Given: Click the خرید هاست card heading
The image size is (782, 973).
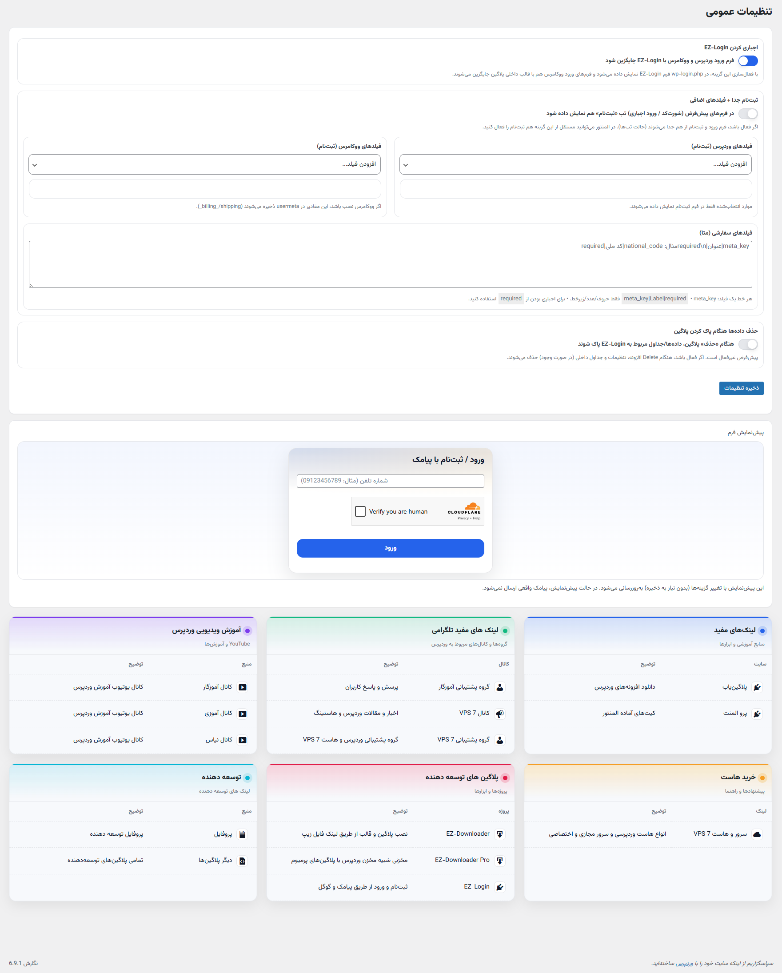Looking at the screenshot, I should 738,778.
